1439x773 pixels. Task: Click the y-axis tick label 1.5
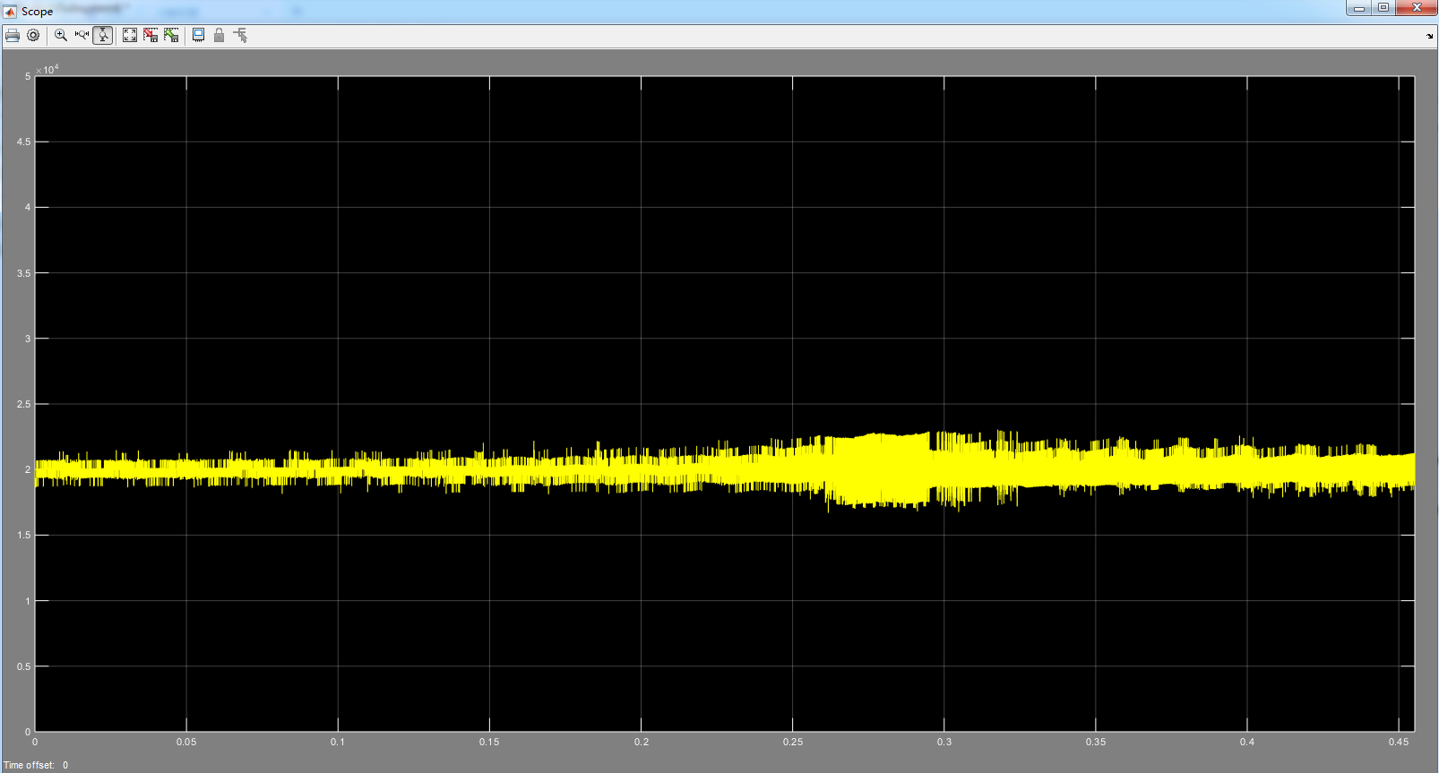point(23,535)
